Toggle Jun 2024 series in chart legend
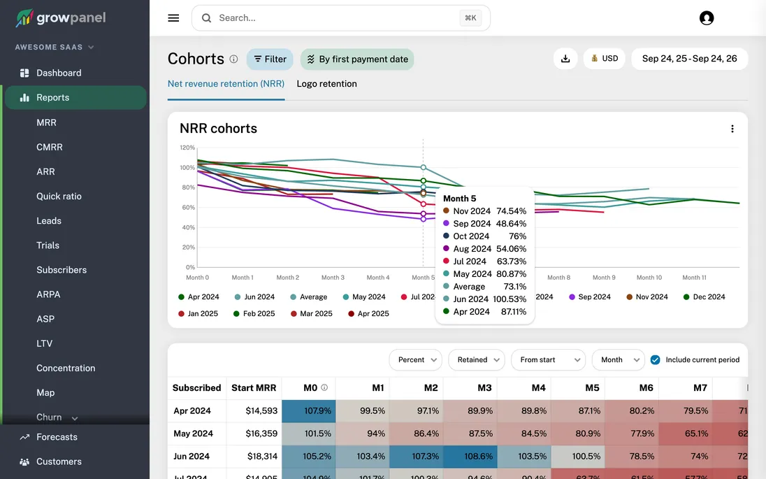Screen dimensions: 766x479 pos(254,296)
